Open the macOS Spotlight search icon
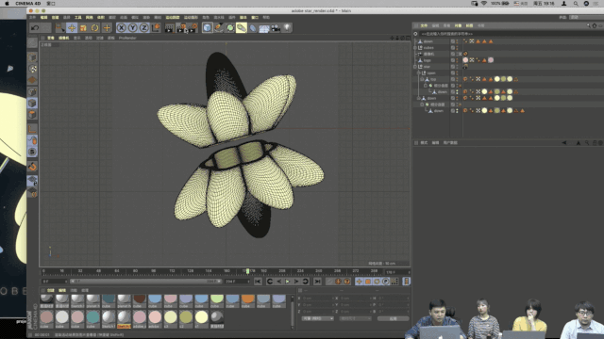This screenshot has height=339, width=604. click(576, 4)
